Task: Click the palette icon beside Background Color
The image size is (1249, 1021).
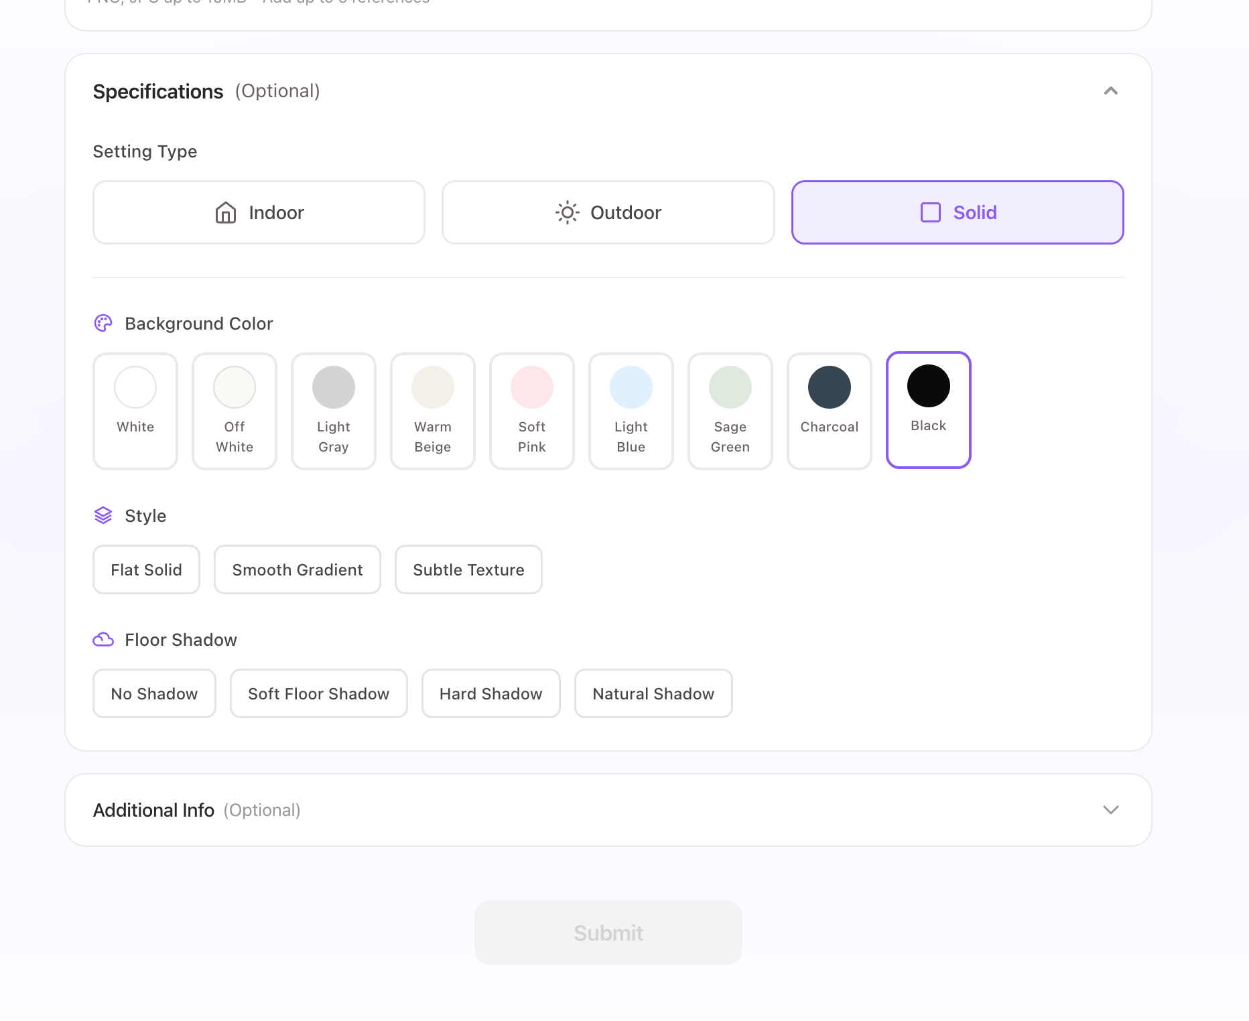Action: 103,324
